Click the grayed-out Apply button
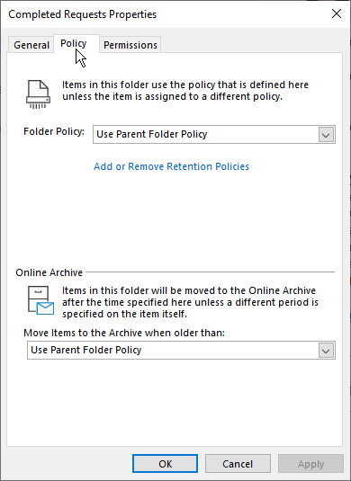This screenshot has height=481, width=351. [310, 464]
